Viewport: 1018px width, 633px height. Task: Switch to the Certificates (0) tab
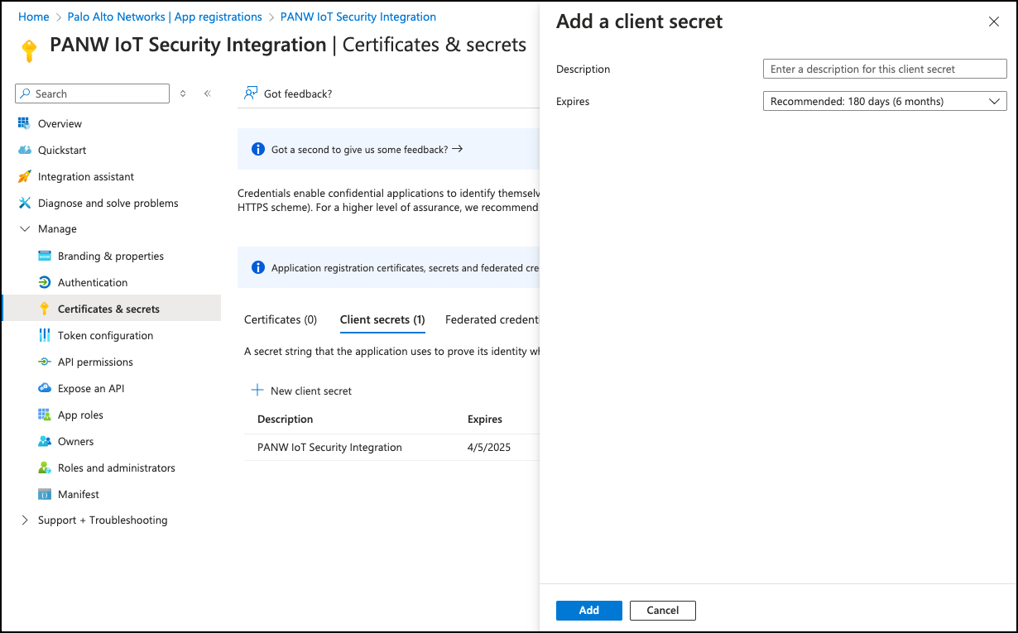pos(281,319)
